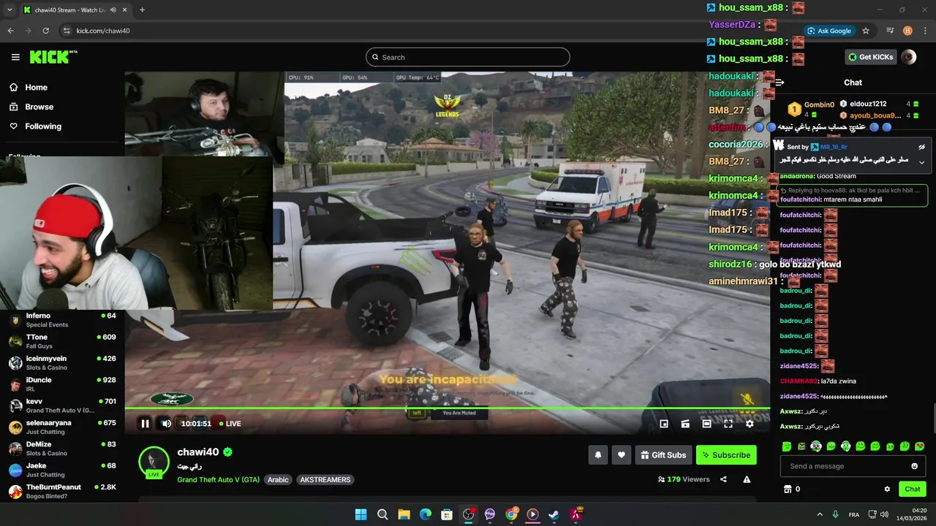
Task: Select the AKSTREAMERS tag
Action: click(325, 480)
